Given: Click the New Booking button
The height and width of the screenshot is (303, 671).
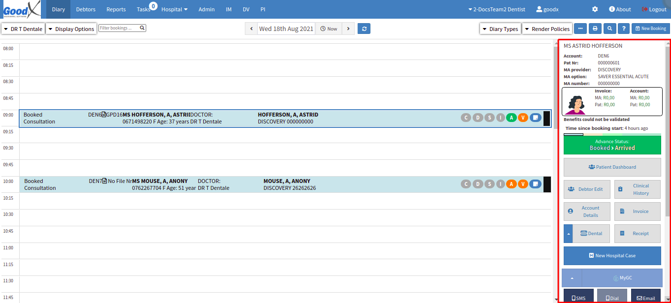Looking at the screenshot, I should tap(650, 29).
